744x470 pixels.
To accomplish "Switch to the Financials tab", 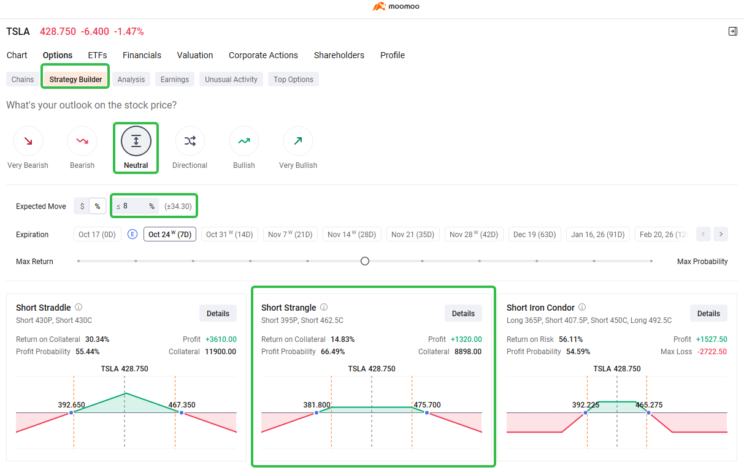I will click(142, 55).
